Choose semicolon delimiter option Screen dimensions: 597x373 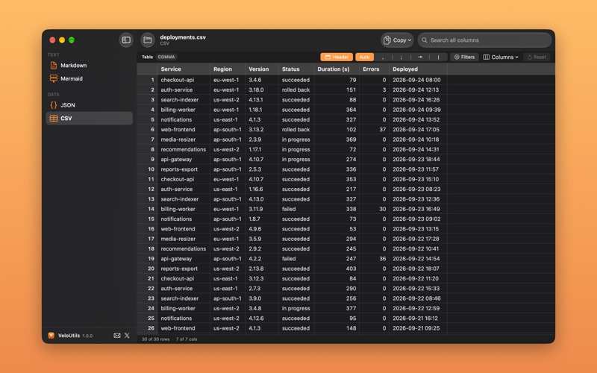[x=401, y=57]
